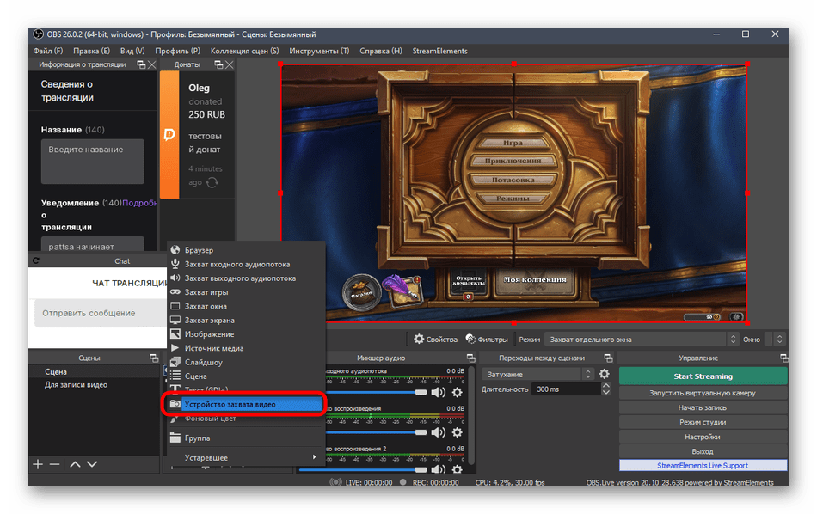Add a new scene with plus icon
This screenshot has width=817, height=514.
(38, 464)
